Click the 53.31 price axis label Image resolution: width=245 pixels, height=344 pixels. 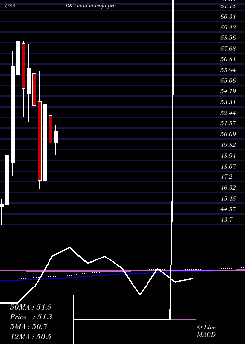[228, 102]
